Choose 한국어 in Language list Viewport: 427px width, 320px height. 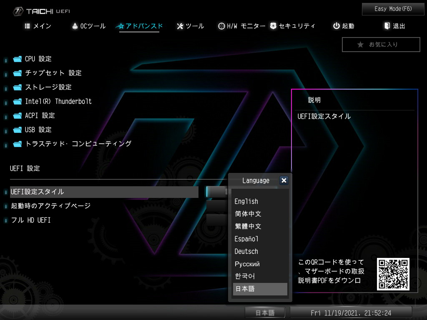tap(260, 277)
